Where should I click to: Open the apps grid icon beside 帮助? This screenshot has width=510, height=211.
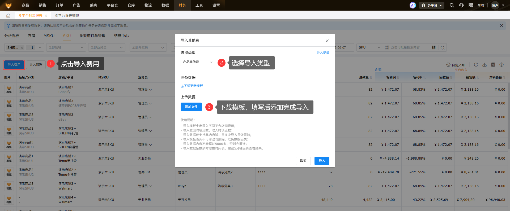[x=471, y=5]
